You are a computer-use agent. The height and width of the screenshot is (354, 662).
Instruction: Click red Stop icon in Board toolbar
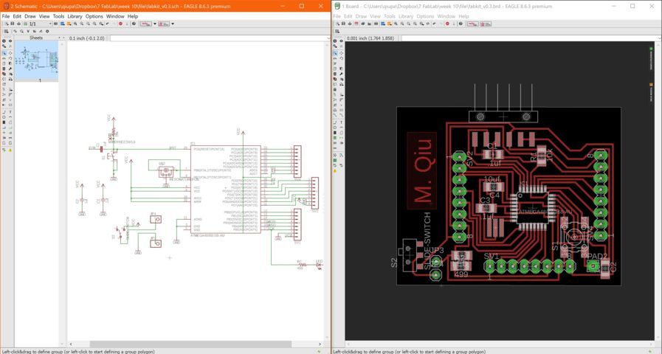tap(447, 24)
